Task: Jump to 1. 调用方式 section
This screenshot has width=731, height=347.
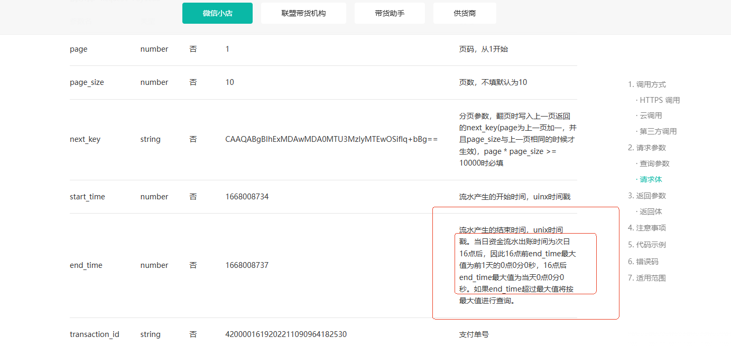Action: pos(647,84)
